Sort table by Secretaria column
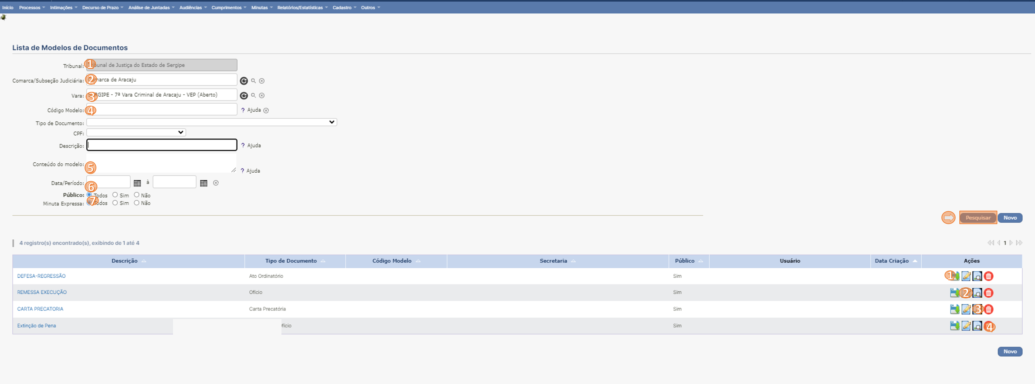Image resolution: width=1035 pixels, height=384 pixels. [x=558, y=261]
